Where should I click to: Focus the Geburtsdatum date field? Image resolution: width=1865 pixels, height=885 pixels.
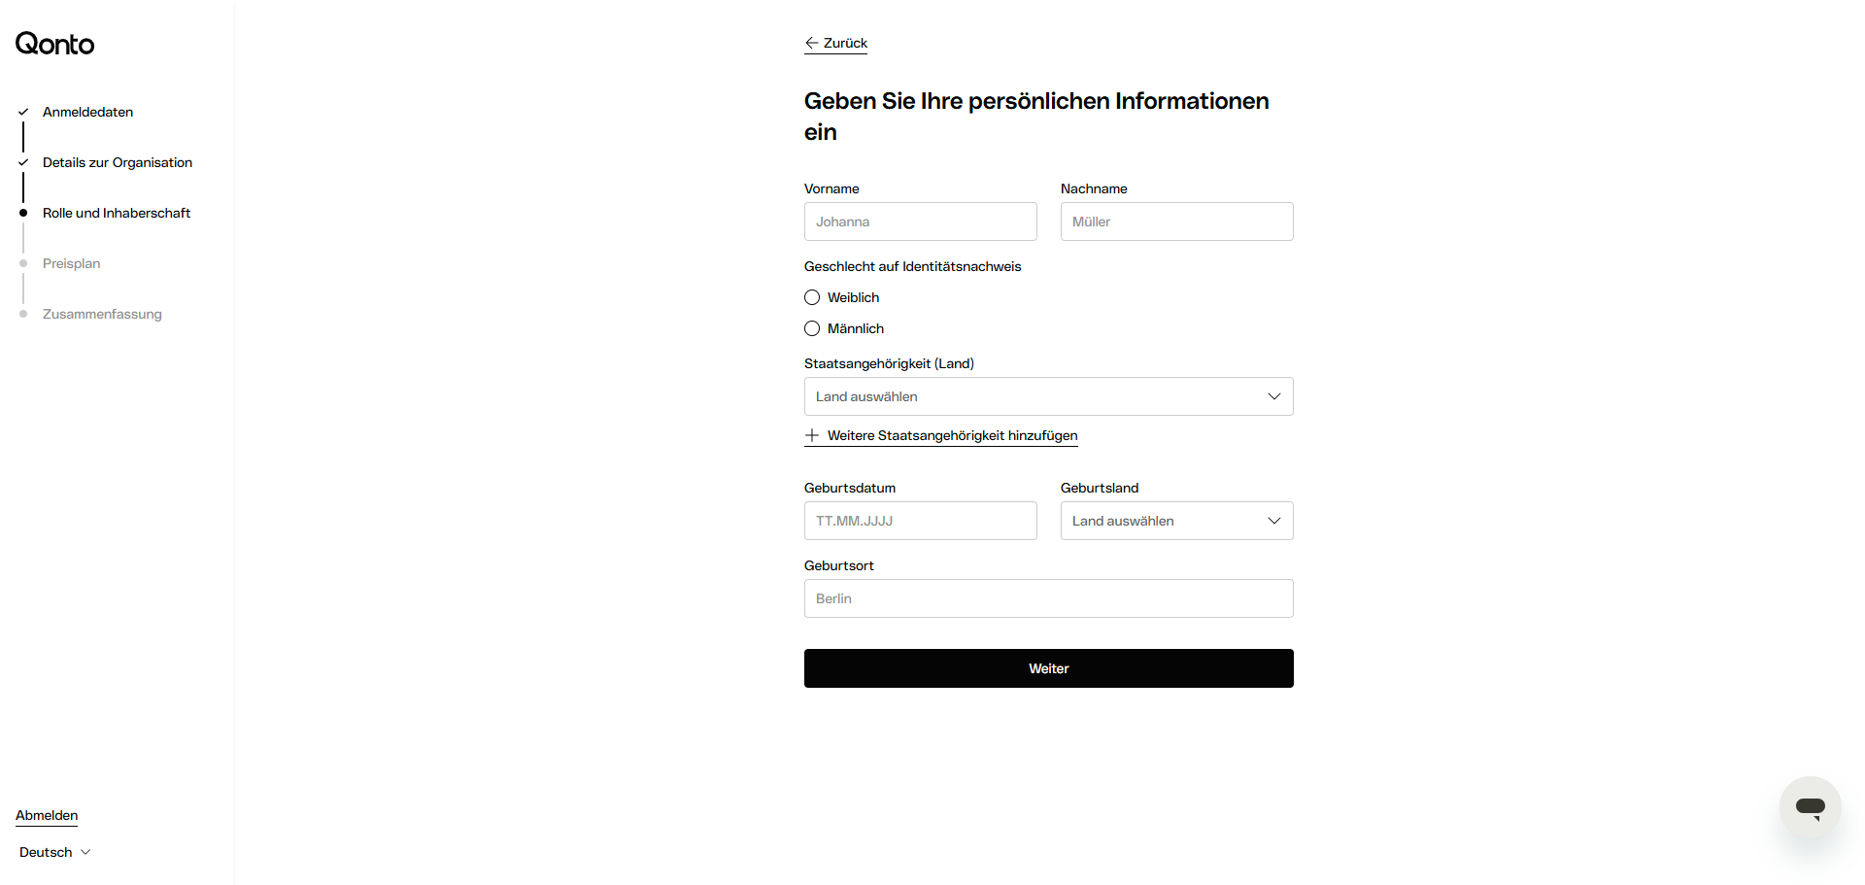click(x=920, y=521)
